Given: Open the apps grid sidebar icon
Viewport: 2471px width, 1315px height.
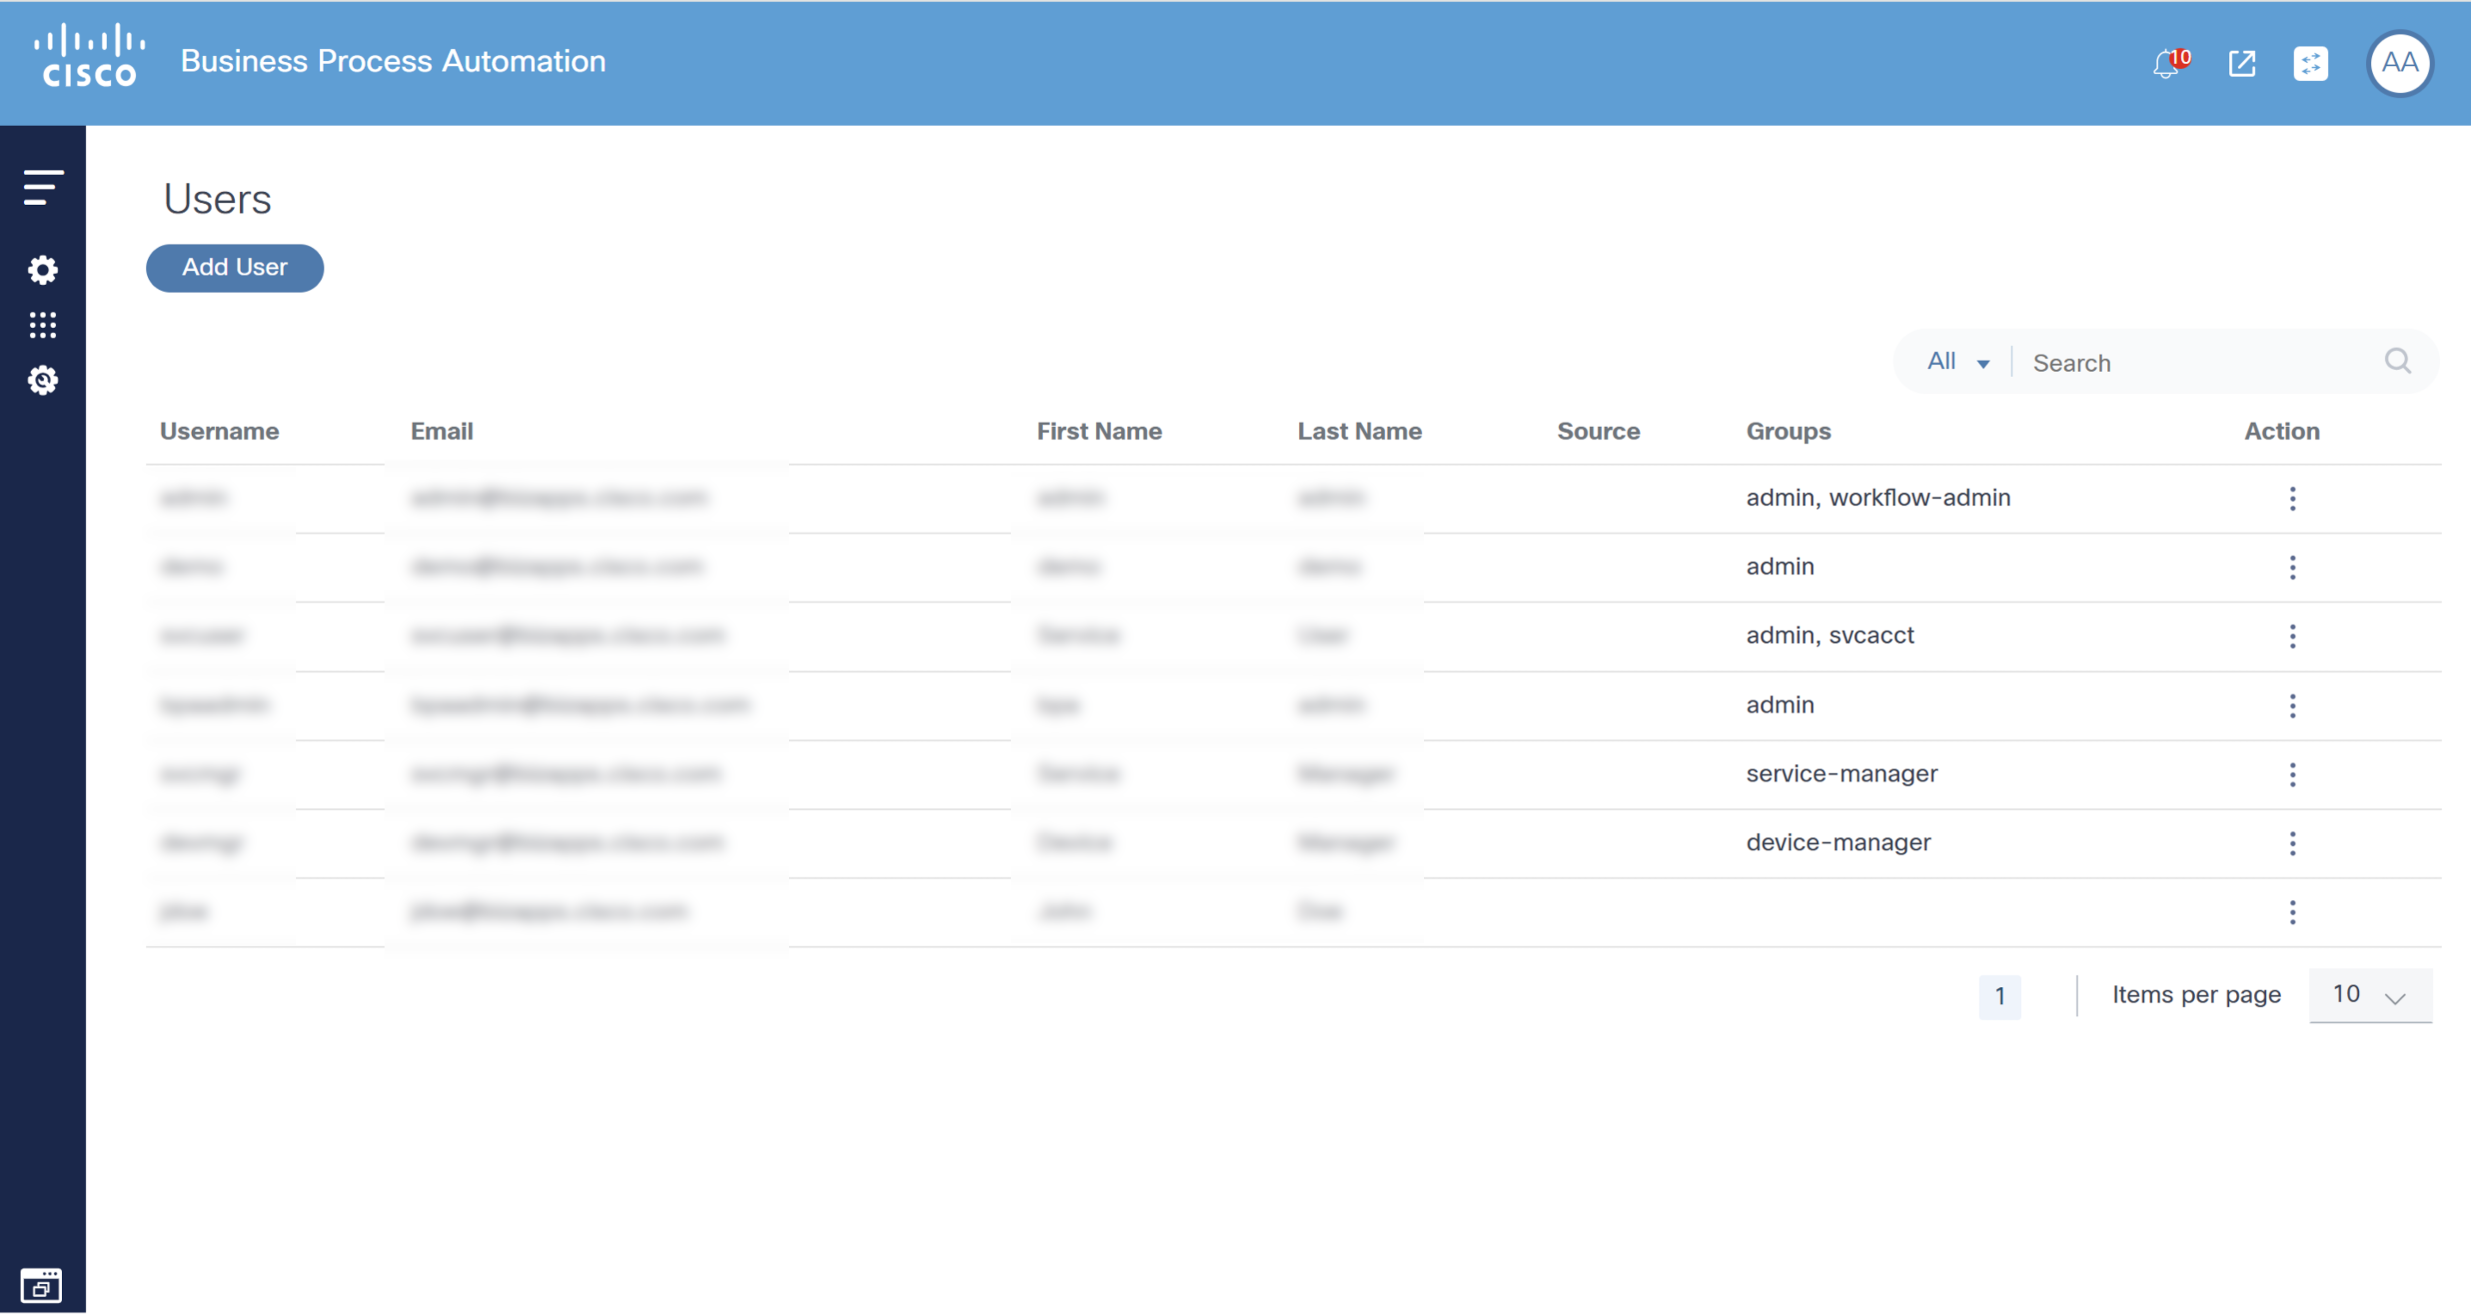Looking at the screenshot, I should click(43, 325).
